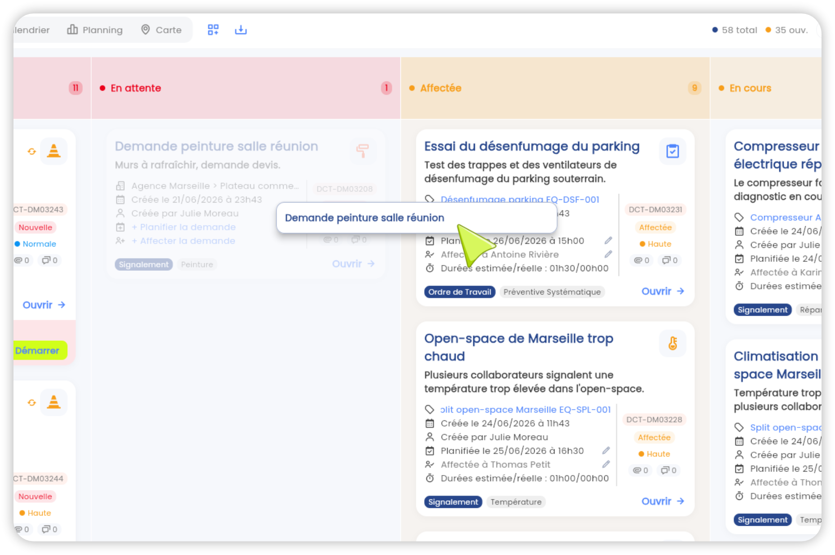Open card title Demande peinture salle réunion
The height and width of the screenshot is (555, 835).
(x=216, y=146)
